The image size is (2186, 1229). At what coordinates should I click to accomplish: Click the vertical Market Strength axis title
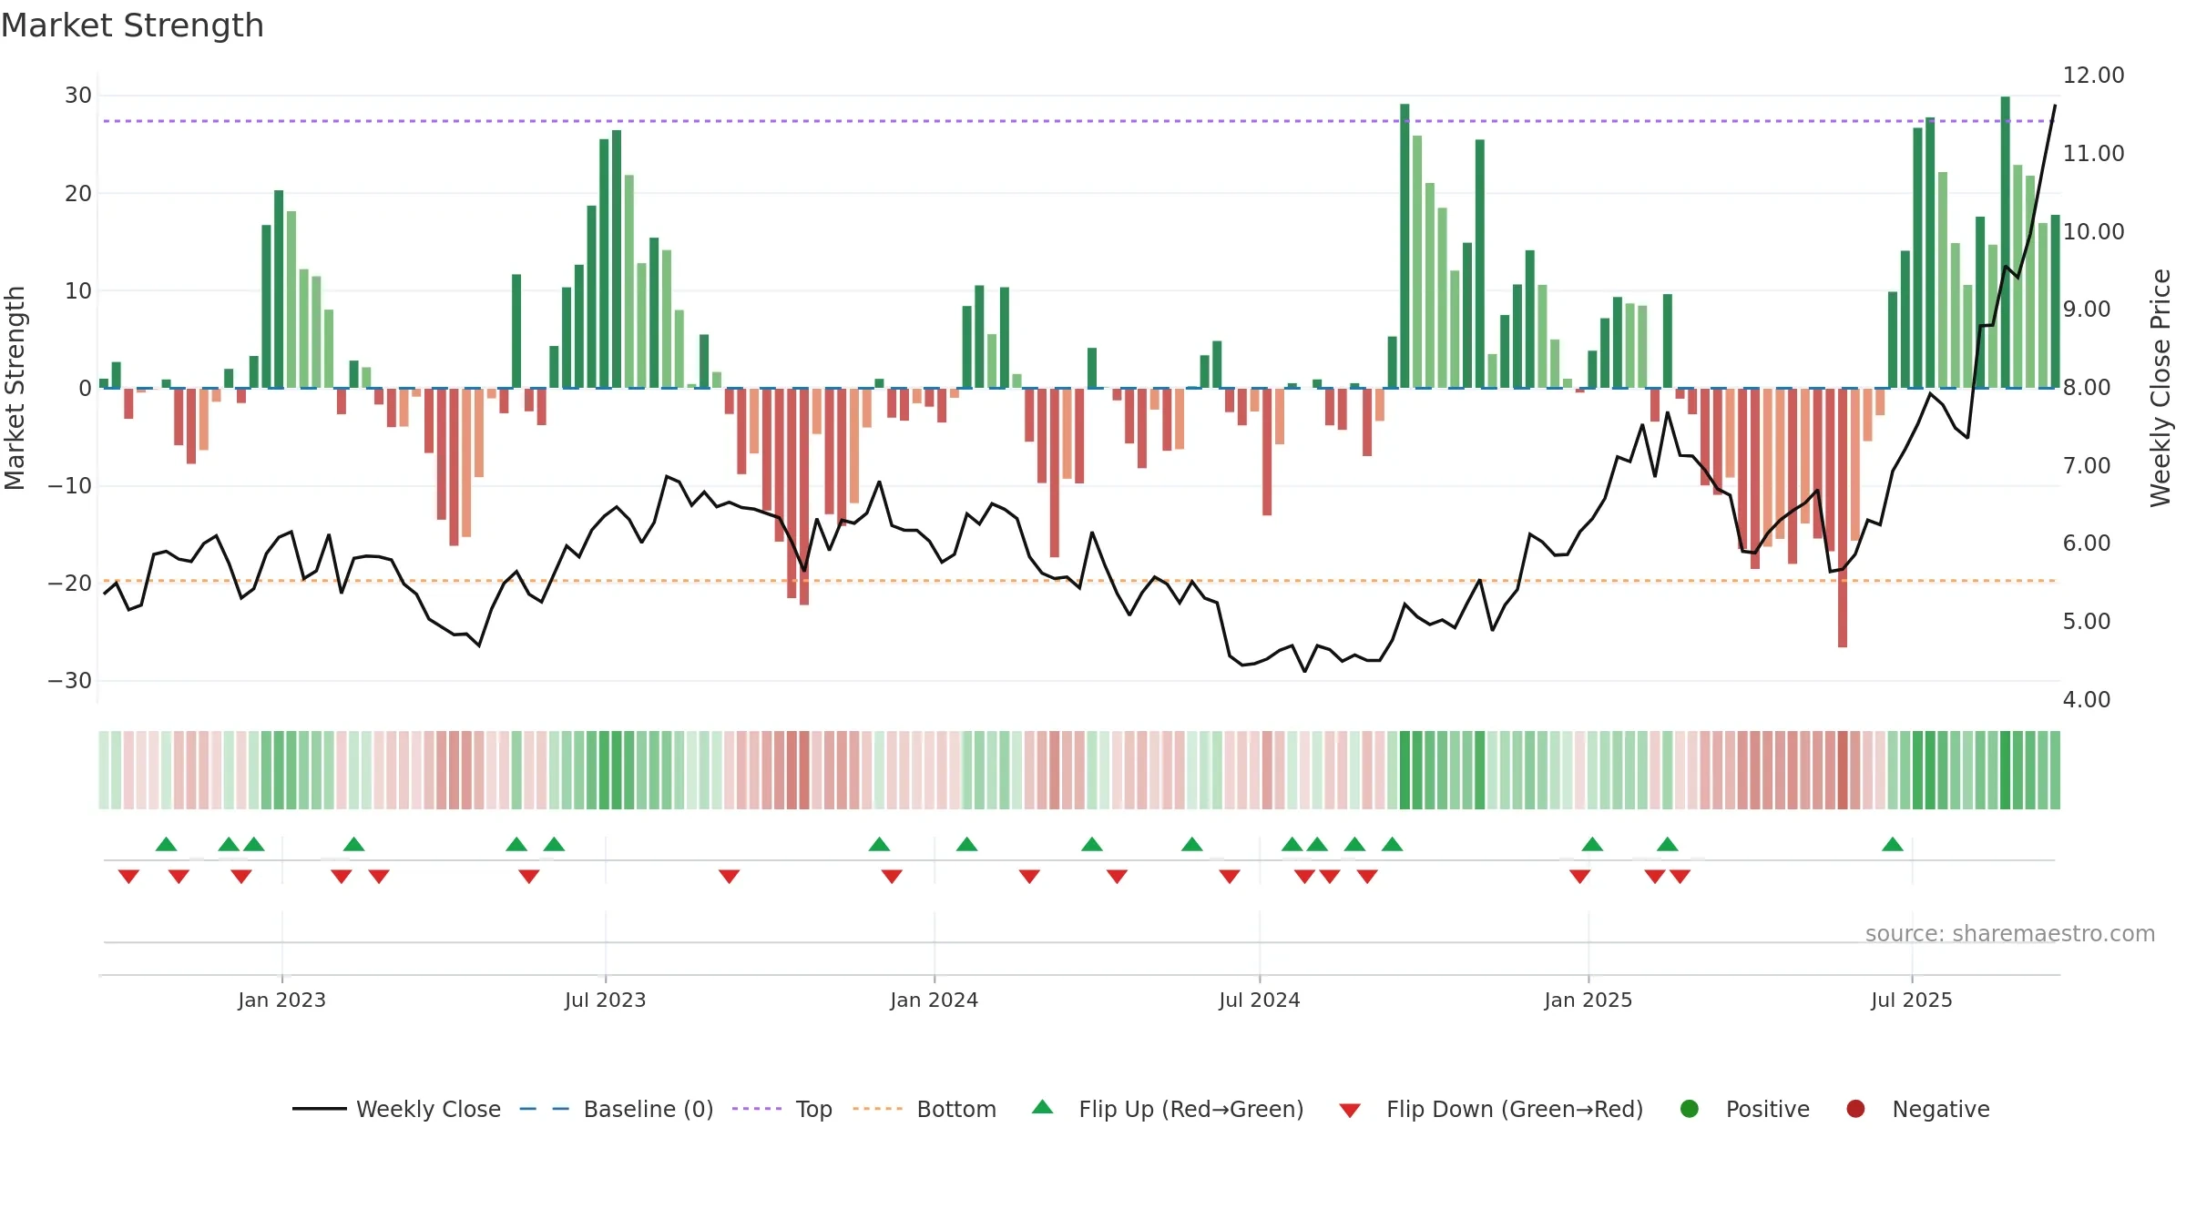tap(15, 388)
